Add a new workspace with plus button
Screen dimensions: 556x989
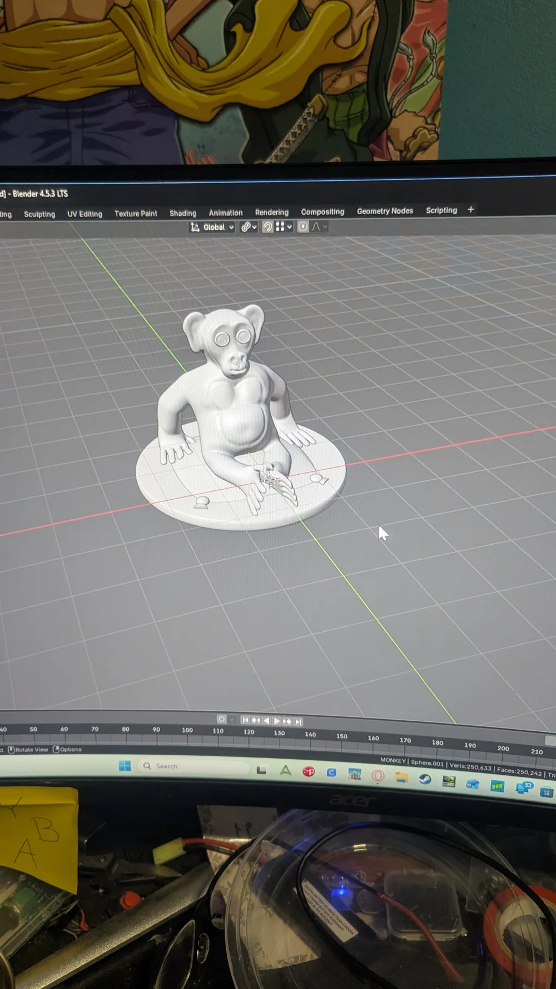pos(471,209)
